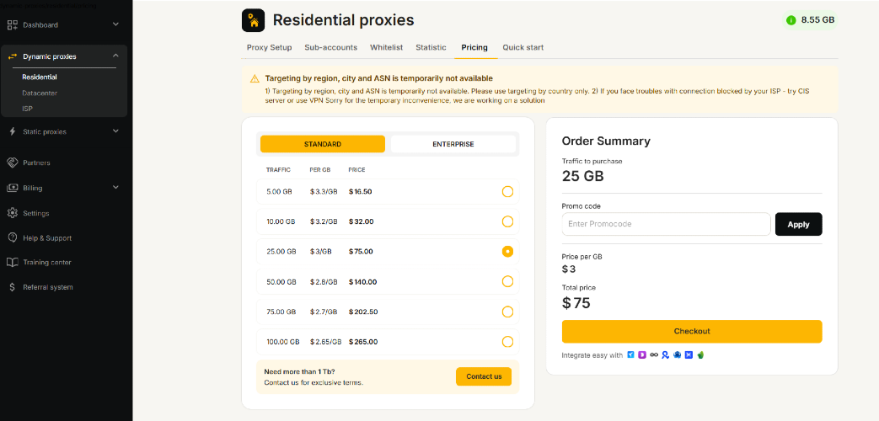Image resolution: width=879 pixels, height=421 pixels.
Task: Choose the 100.00 GB traffic option
Action: 507,342
